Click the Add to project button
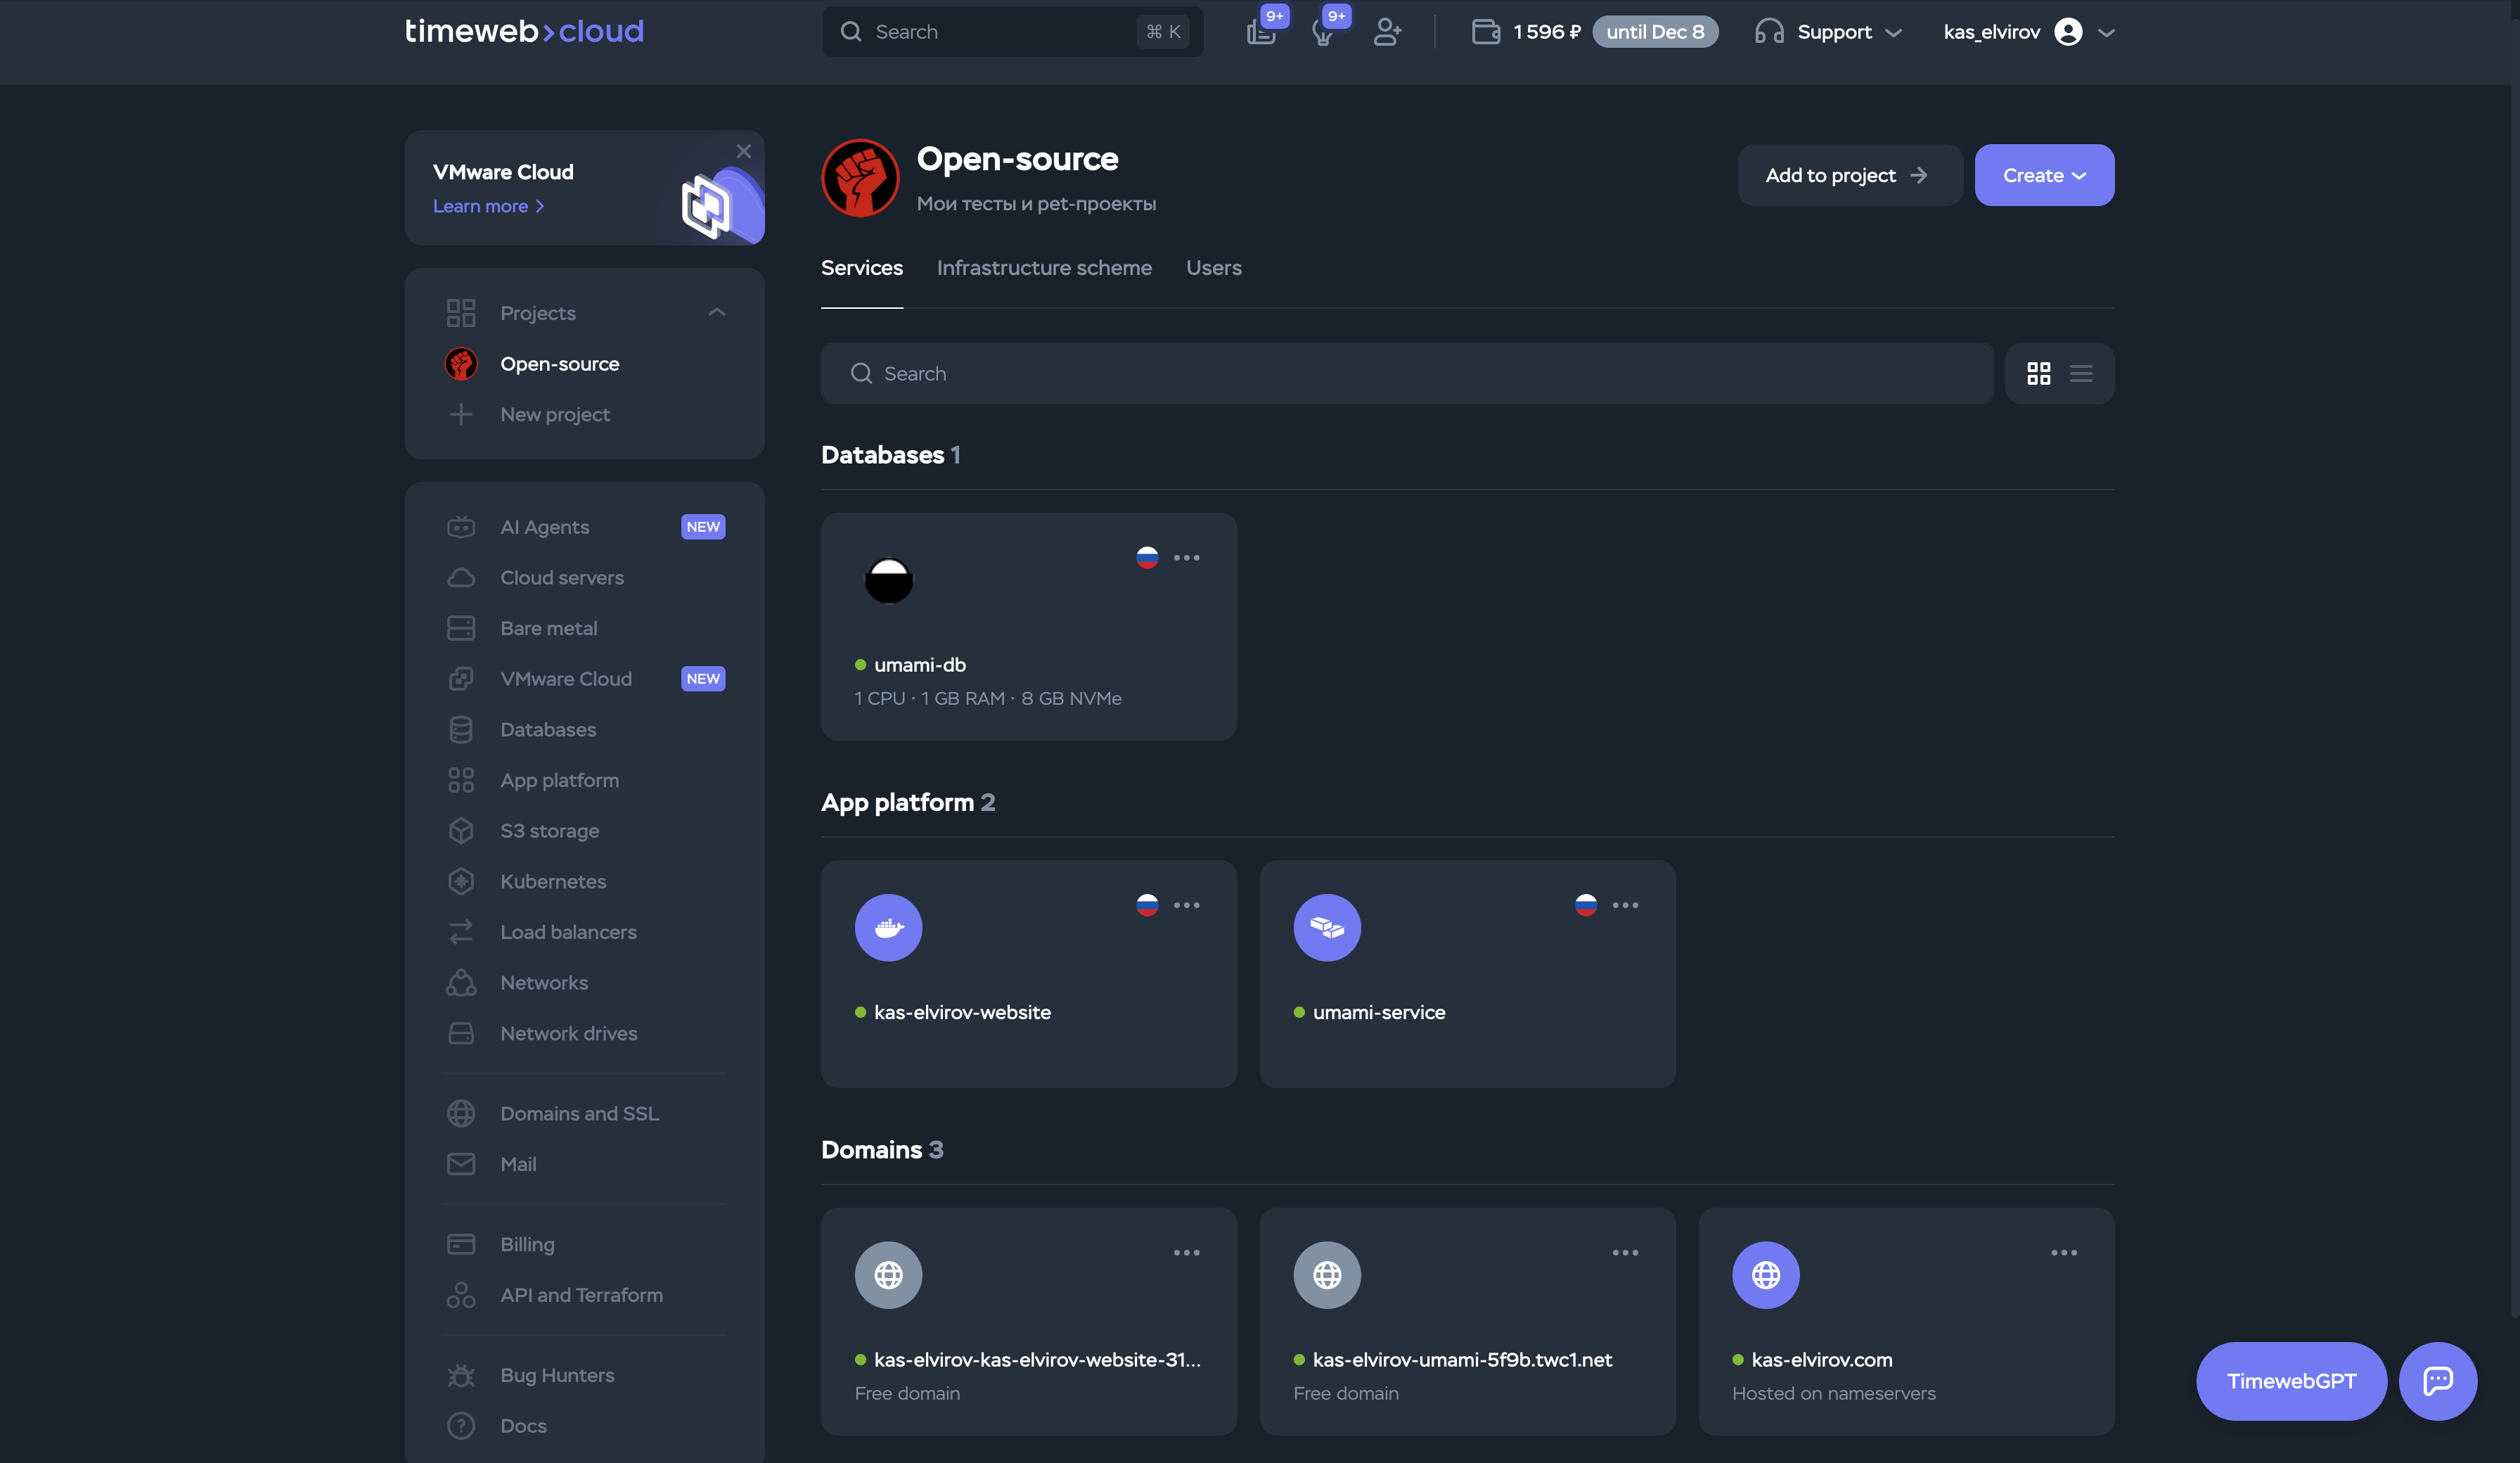The image size is (2520, 1463). click(1848, 174)
